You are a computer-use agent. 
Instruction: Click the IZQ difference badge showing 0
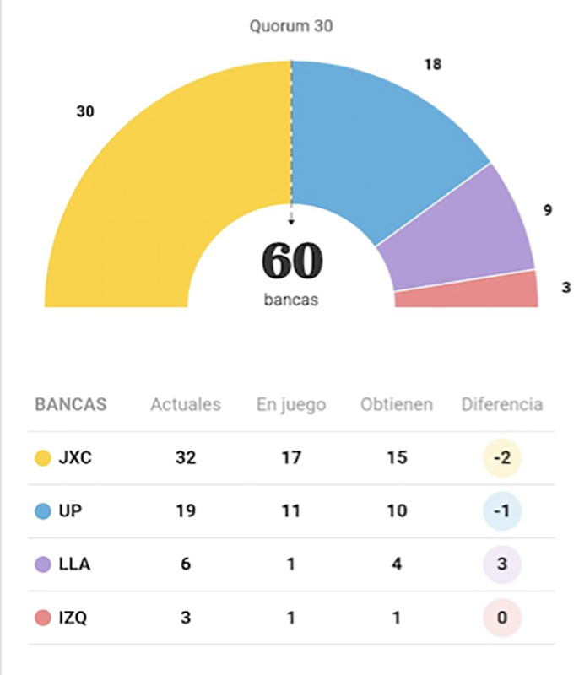501,618
